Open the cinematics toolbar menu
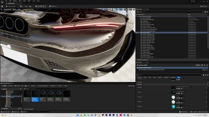The height and width of the screenshot is (117, 209). pyautogui.click(x=30, y=6)
